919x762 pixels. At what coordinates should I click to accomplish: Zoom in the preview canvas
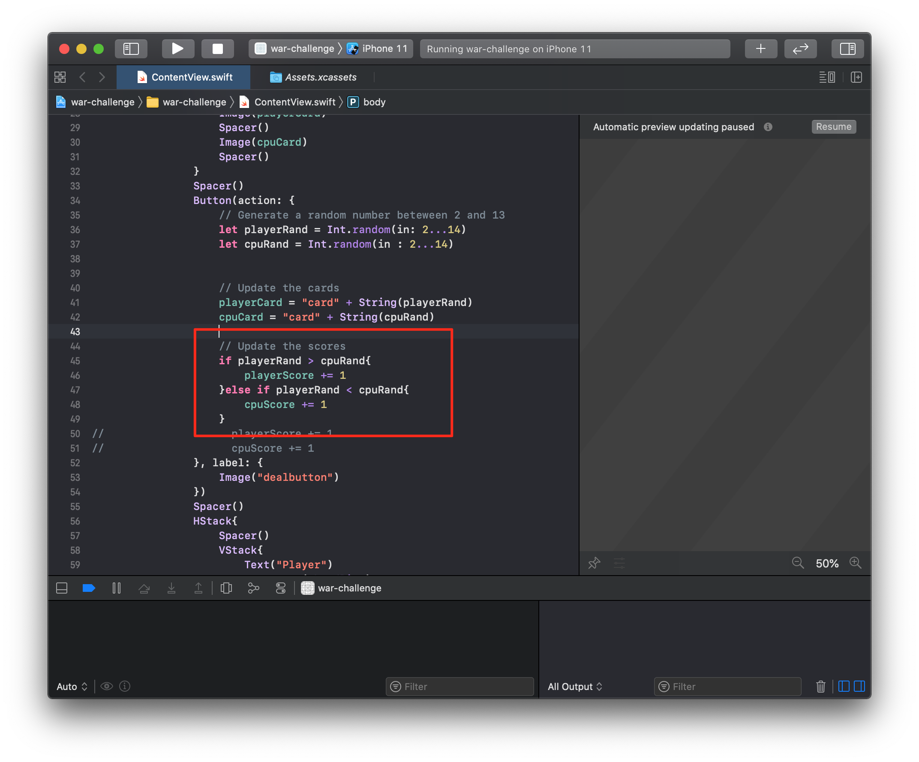pyautogui.click(x=855, y=563)
